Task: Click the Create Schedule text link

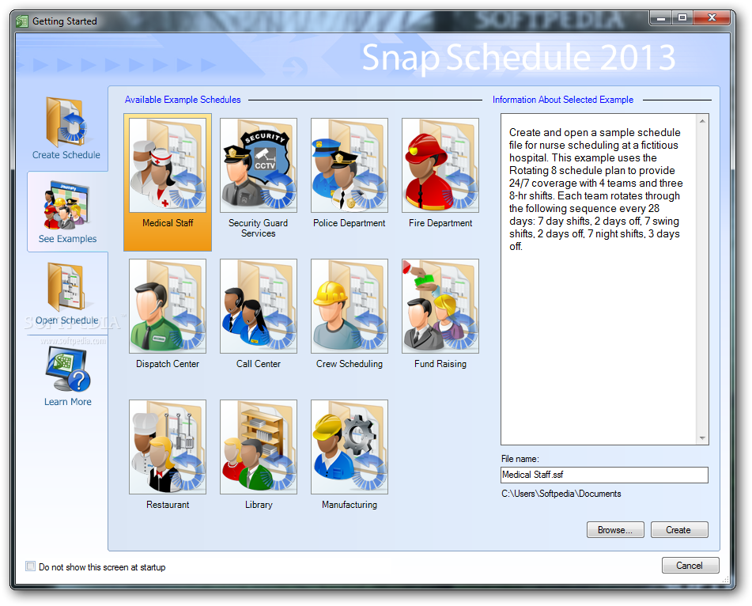Action: (66, 155)
